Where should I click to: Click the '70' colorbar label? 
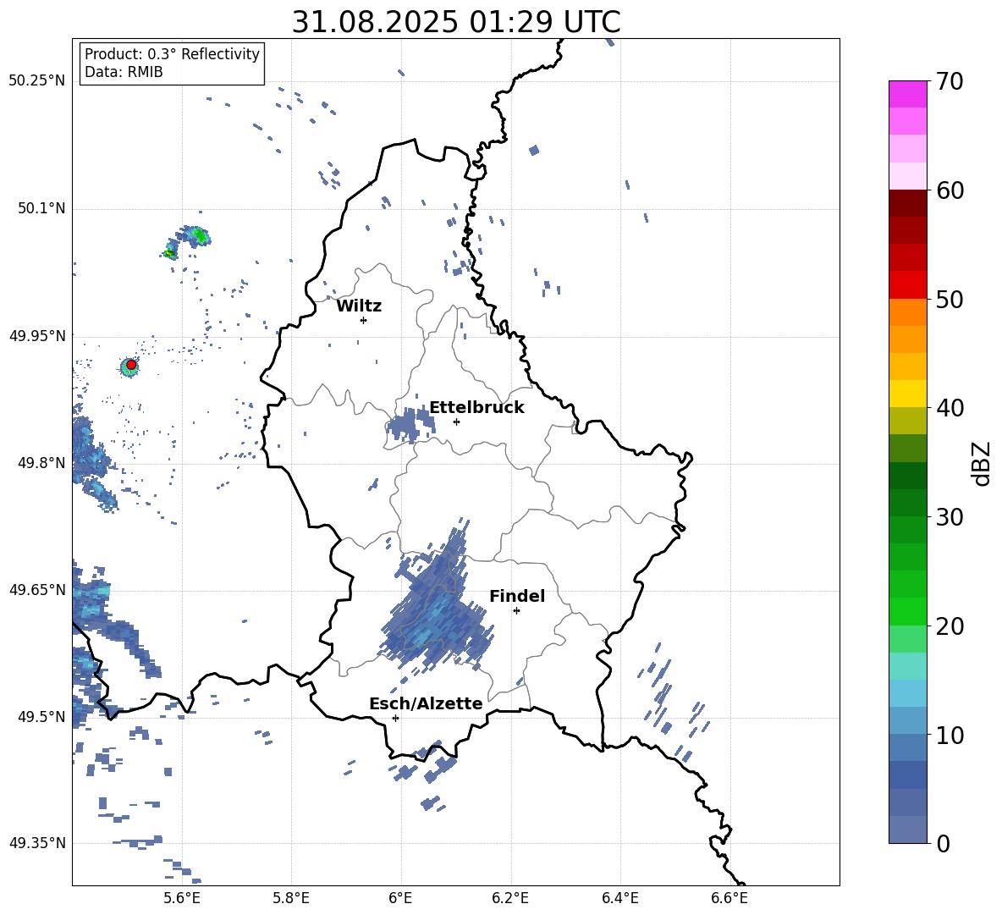tap(950, 81)
